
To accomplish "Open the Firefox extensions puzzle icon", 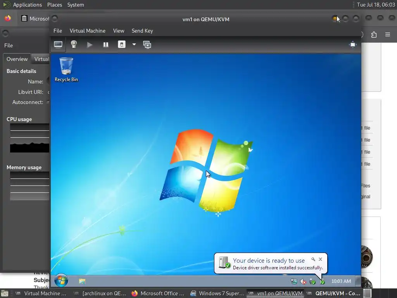I will point(374,35).
